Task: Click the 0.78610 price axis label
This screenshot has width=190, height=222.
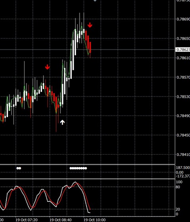Action: coord(183,58)
